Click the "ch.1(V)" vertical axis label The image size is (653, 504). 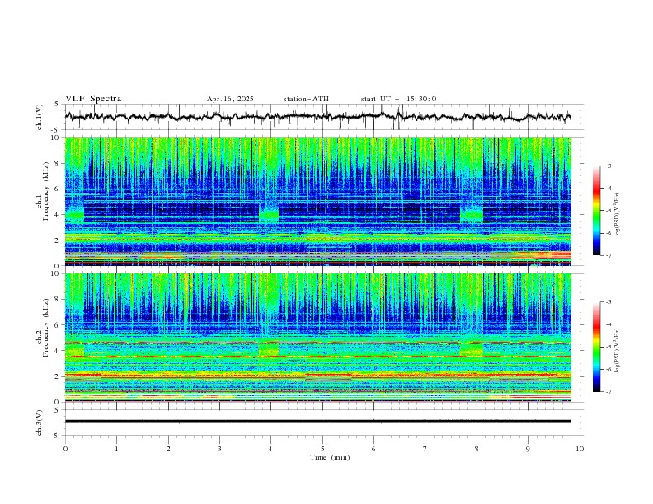40,117
